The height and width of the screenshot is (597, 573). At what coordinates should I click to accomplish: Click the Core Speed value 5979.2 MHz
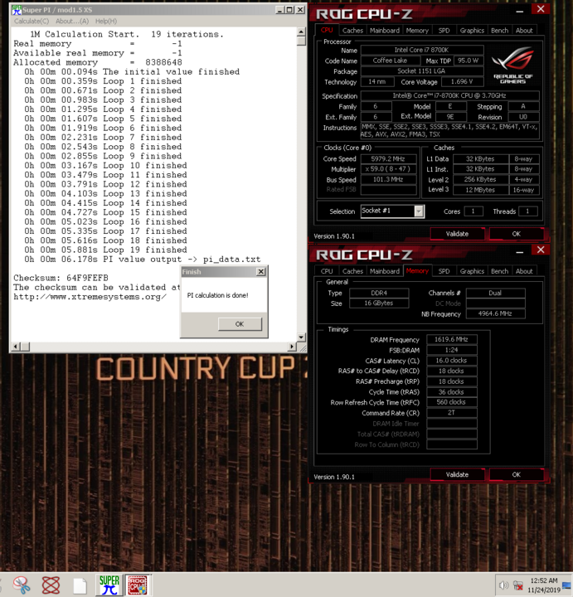(x=388, y=158)
